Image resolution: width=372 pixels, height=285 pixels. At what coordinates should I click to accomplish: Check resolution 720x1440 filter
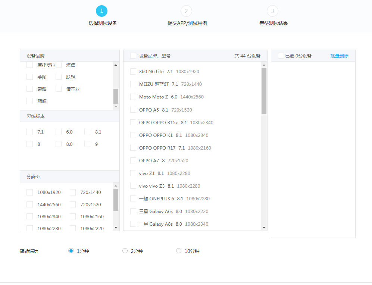(73, 192)
